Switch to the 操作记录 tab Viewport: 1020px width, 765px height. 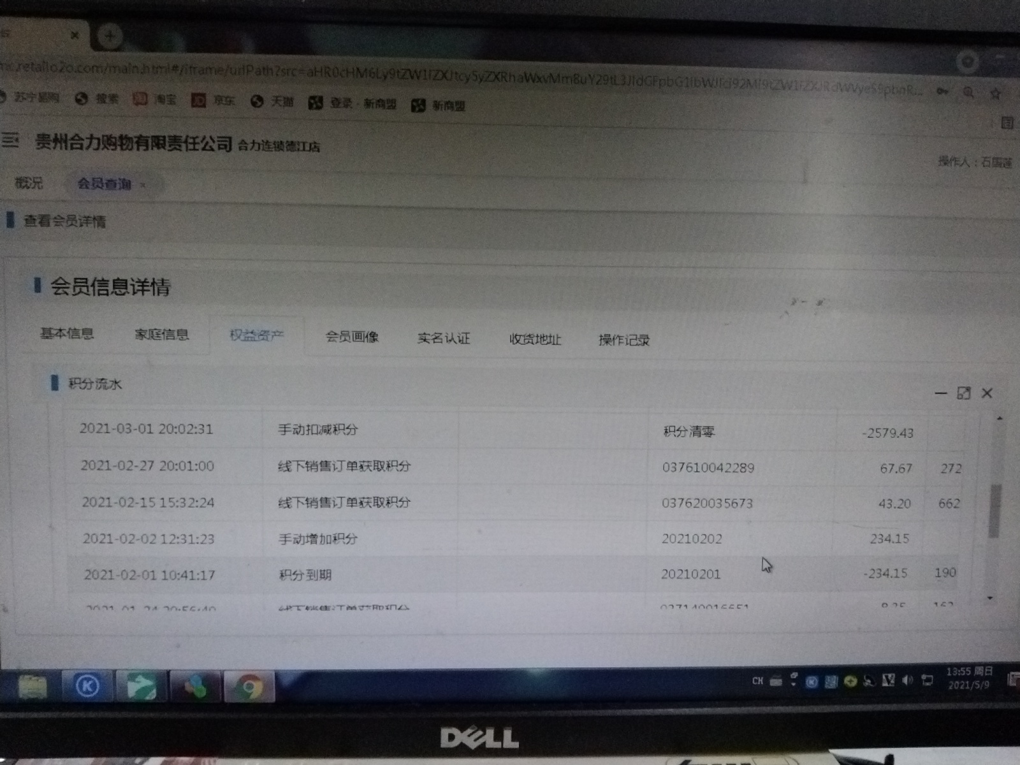[x=623, y=340]
